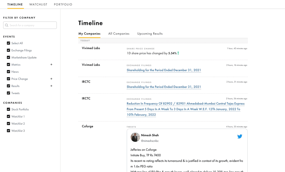
Task: Click Nimesh Shah's profile avatar
Action: click(135, 137)
